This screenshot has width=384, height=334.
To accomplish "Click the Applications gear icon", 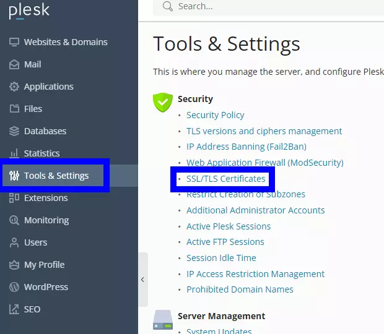I will tap(14, 87).
